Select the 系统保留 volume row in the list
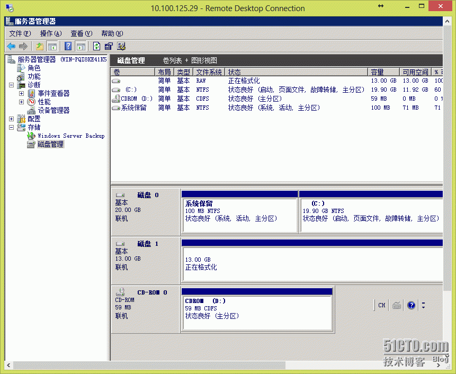This screenshot has height=374, width=456. click(277, 108)
